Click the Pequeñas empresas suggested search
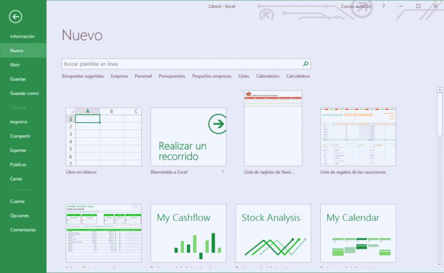Screen dimensions: 444x273 click(x=212, y=76)
